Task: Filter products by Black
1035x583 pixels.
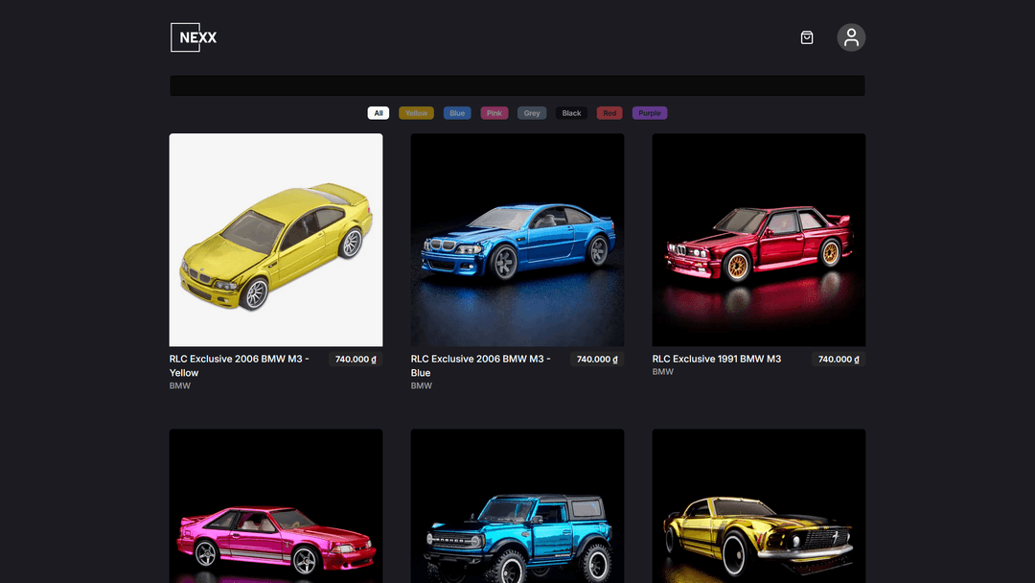Action: tap(571, 113)
